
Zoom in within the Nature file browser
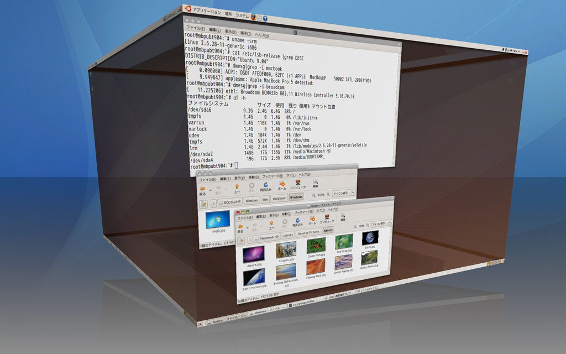point(368,226)
